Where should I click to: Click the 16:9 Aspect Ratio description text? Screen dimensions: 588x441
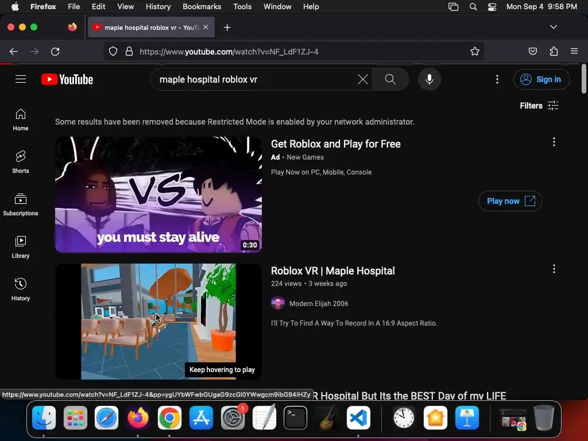354,323
